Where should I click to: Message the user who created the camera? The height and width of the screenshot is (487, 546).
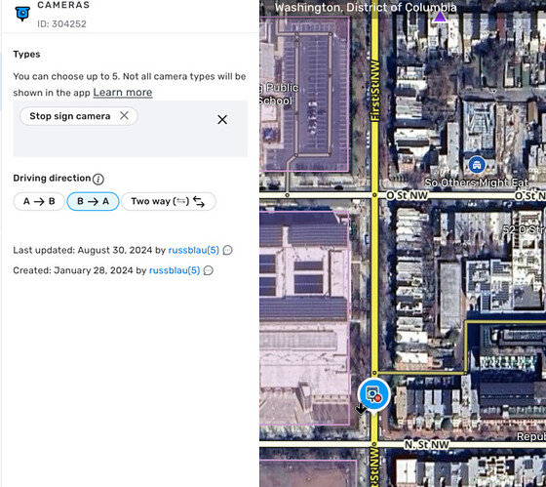coord(209,270)
